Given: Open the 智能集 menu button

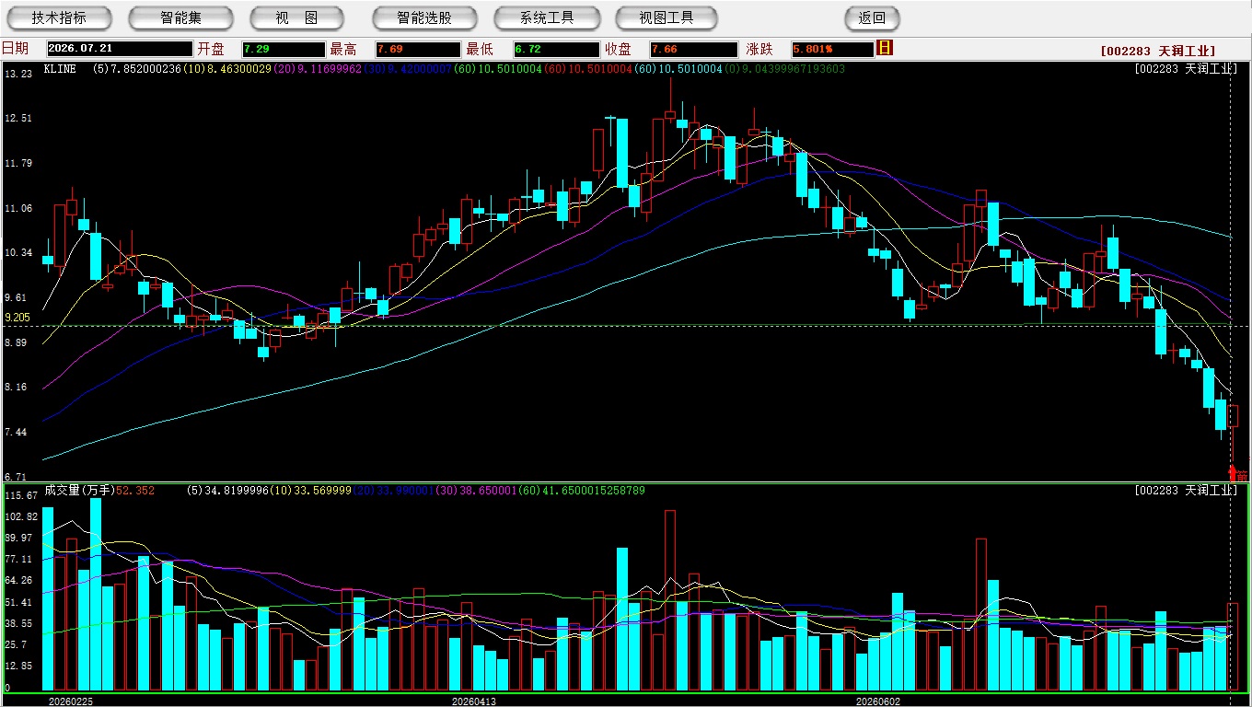Looking at the screenshot, I should pyautogui.click(x=180, y=18).
